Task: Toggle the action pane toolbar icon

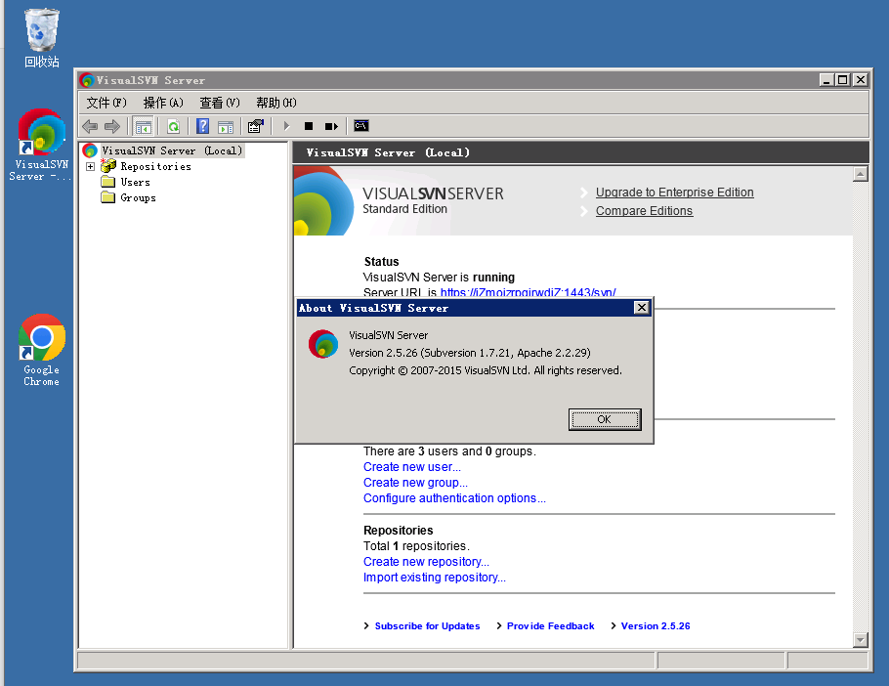Action: [x=226, y=126]
